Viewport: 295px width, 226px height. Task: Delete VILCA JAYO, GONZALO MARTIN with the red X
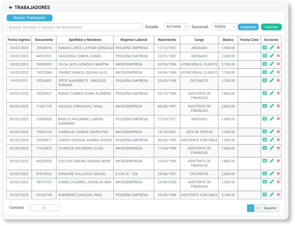[x=278, y=64]
